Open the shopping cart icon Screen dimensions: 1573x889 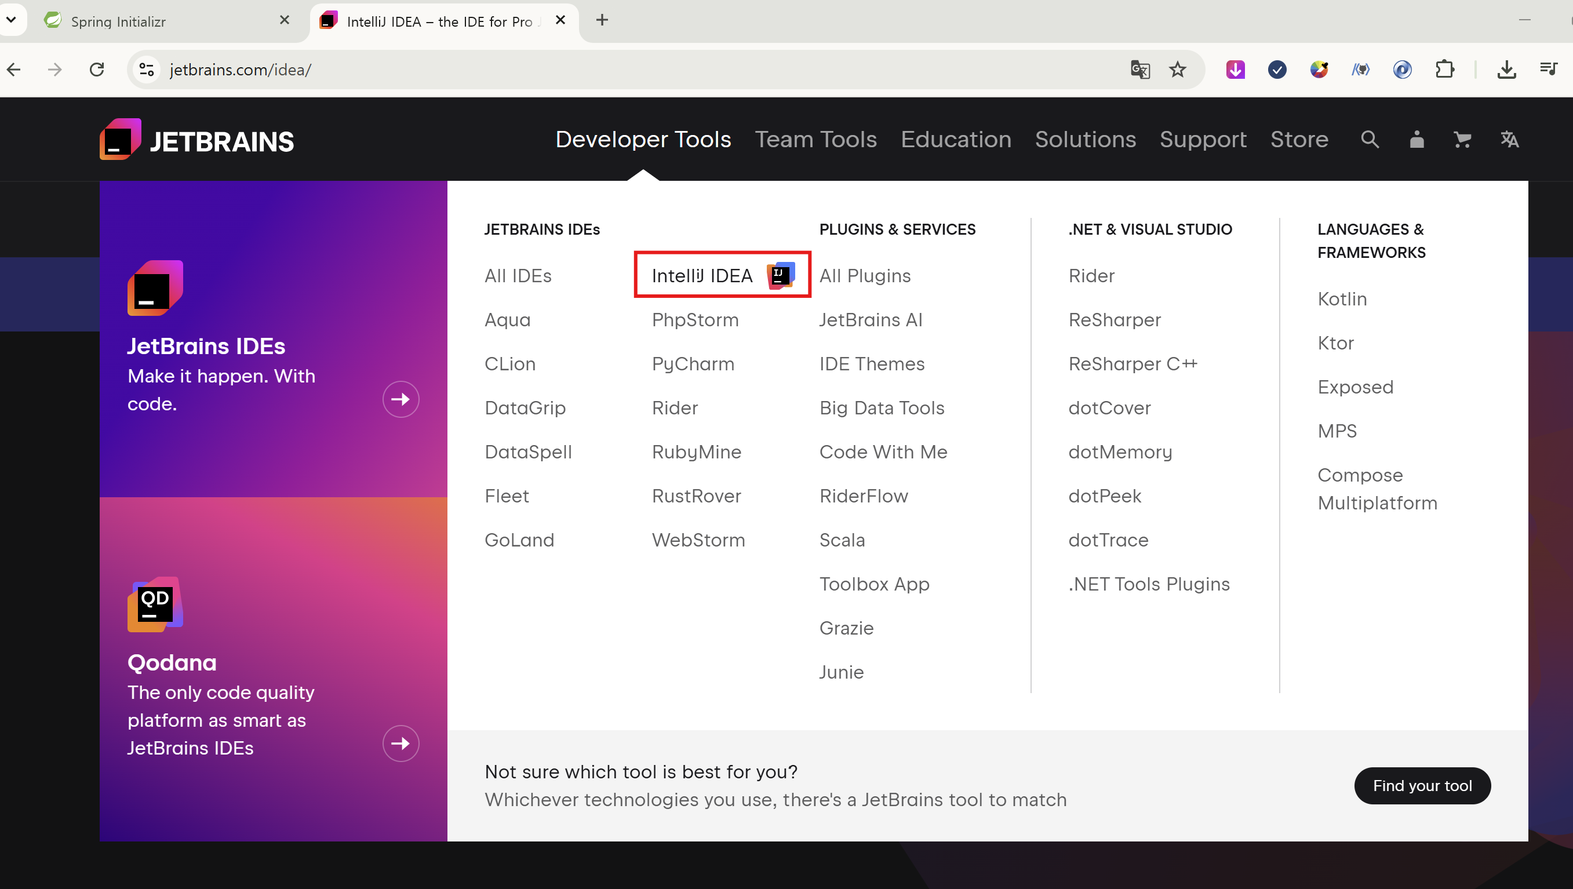click(1462, 140)
